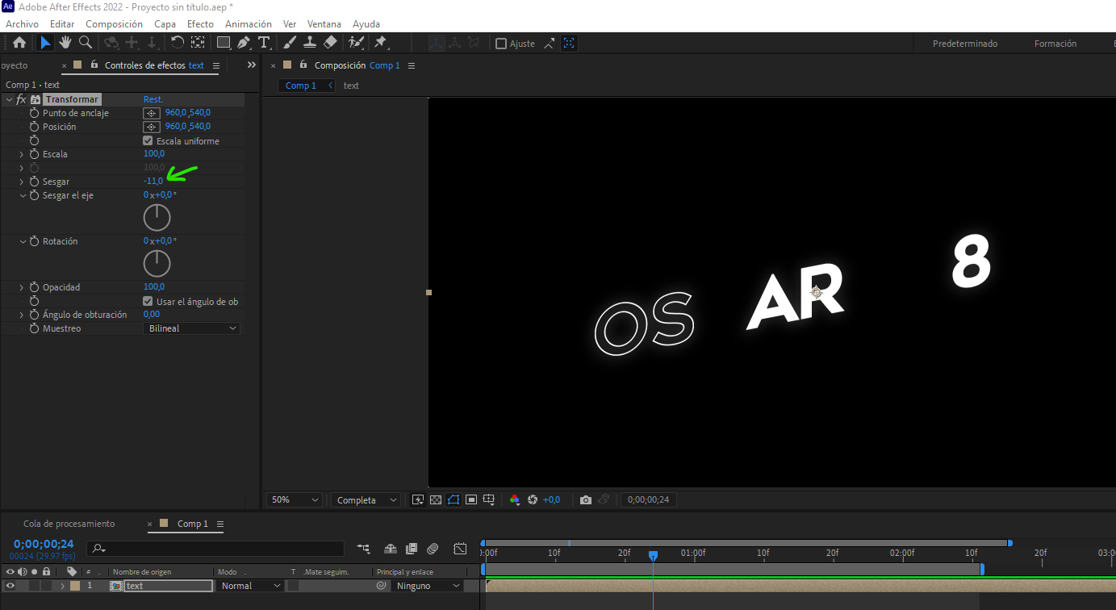
Task: Switch to Predeterminado workspace
Action: [x=965, y=44]
